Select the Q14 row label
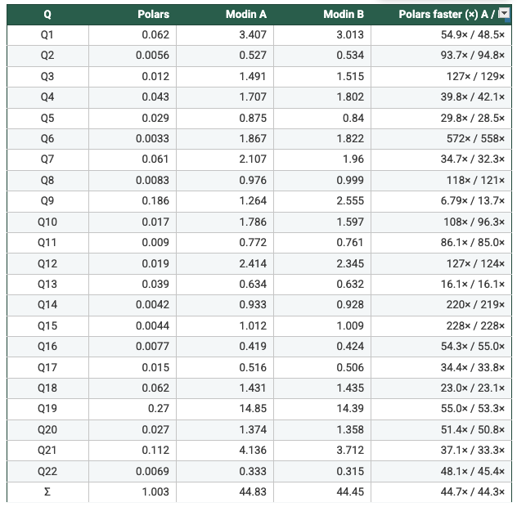517x507 pixels. (47, 304)
